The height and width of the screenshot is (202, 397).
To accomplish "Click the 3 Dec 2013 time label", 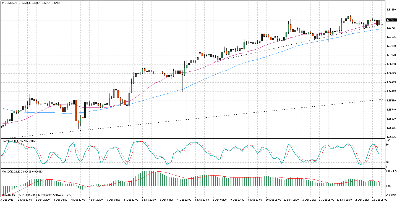I will point(7,199).
